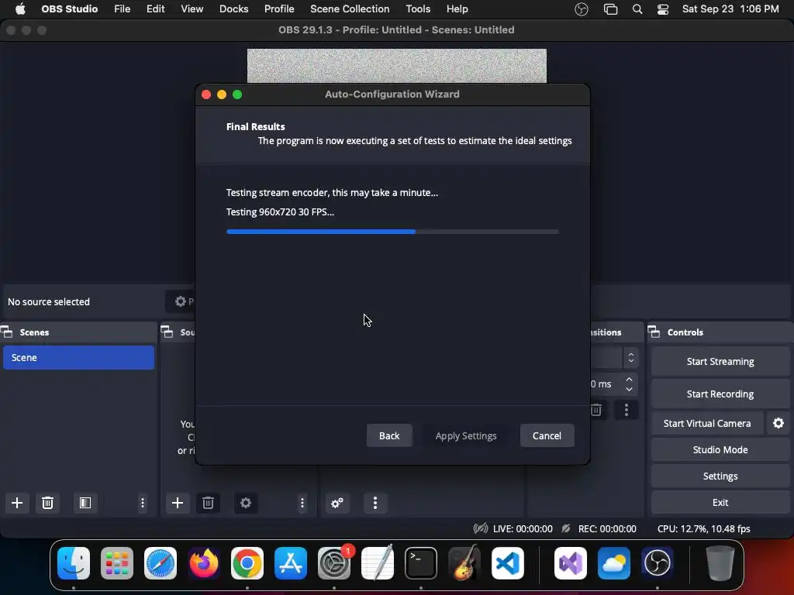The image size is (794, 595).
Task: Click Start Streaming
Action: point(720,361)
